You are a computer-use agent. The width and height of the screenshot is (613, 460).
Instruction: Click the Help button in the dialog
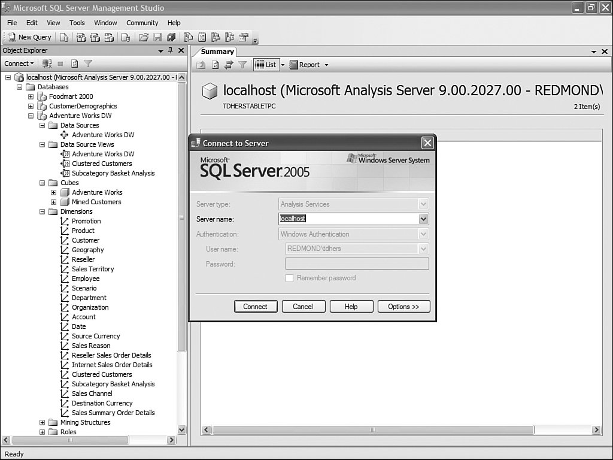[x=351, y=307]
